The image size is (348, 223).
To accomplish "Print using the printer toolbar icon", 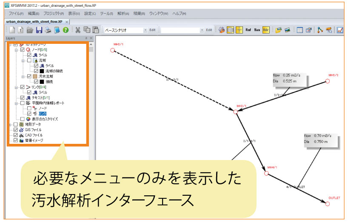I will click(48, 30).
